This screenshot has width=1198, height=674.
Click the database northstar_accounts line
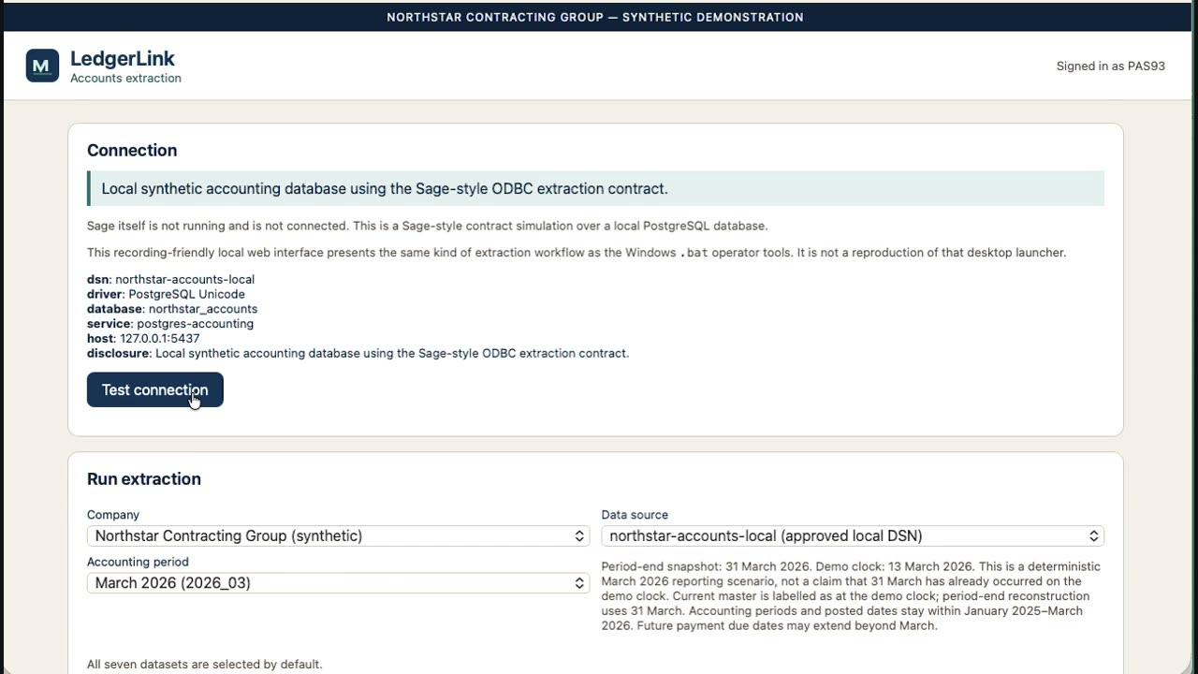point(172,309)
